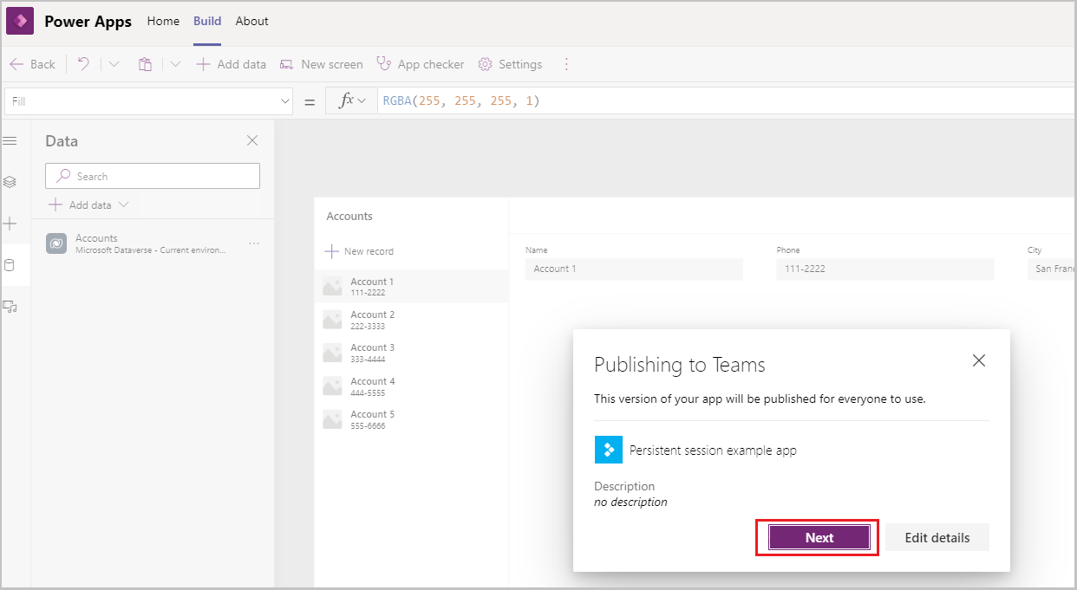Viewport: 1077px width, 590px height.
Task: Click the Account 5 image thumbnail
Action: coord(332,419)
